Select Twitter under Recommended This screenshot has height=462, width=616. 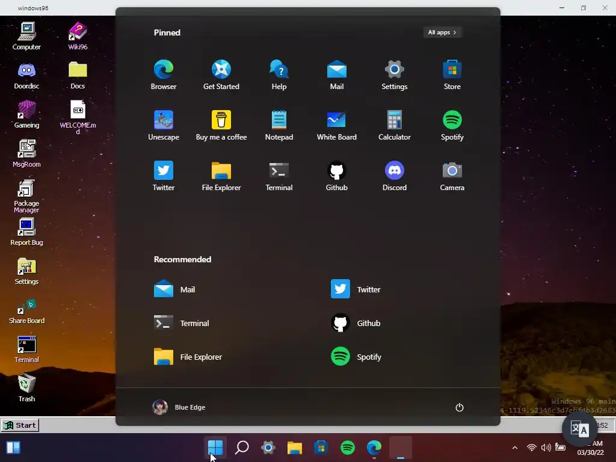(356, 289)
